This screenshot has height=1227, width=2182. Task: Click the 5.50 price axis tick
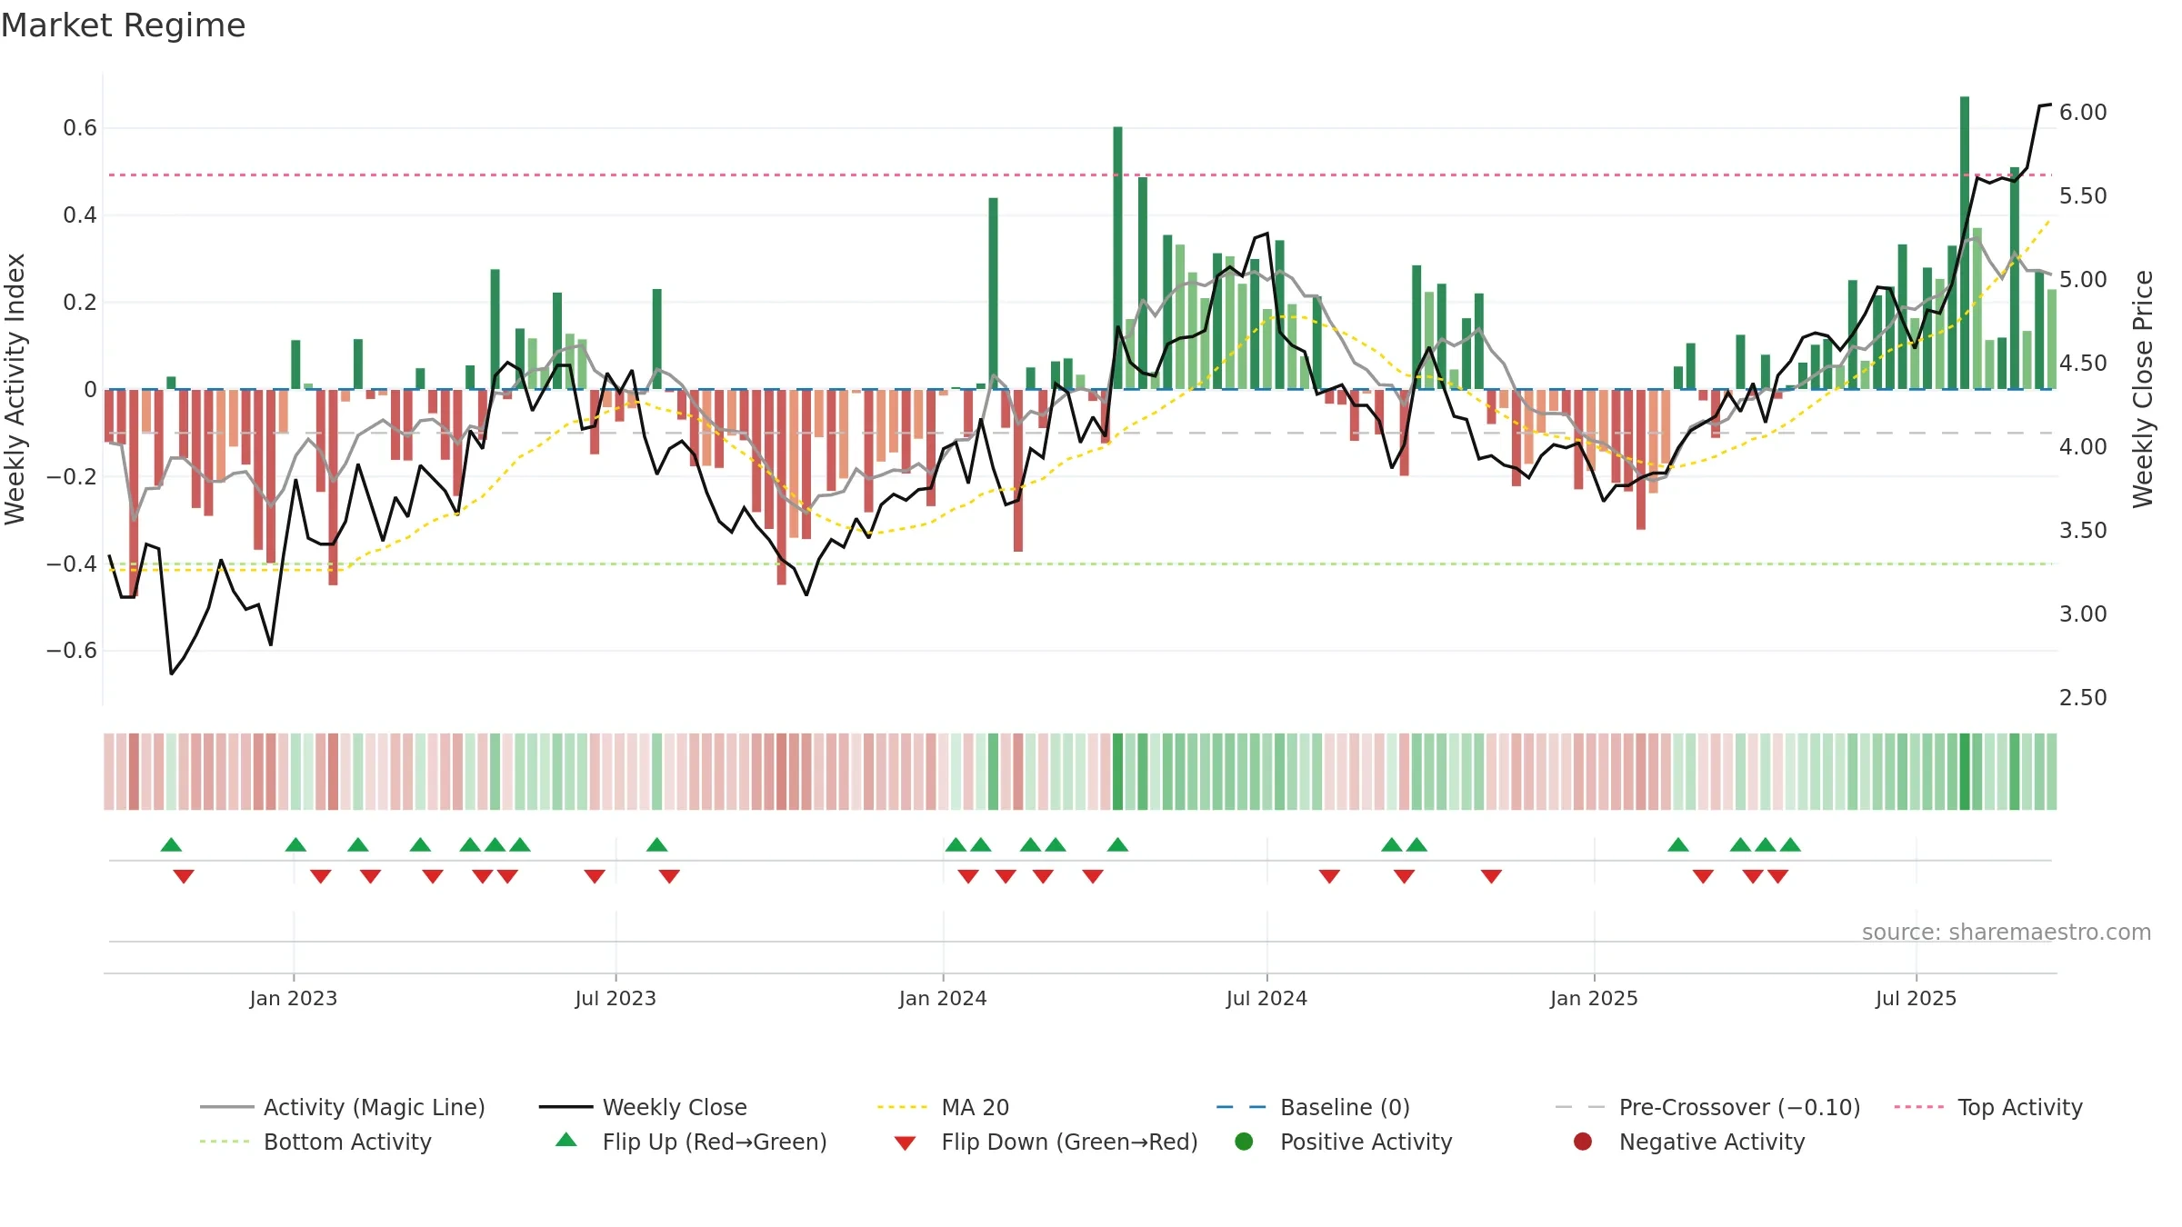click(2083, 195)
